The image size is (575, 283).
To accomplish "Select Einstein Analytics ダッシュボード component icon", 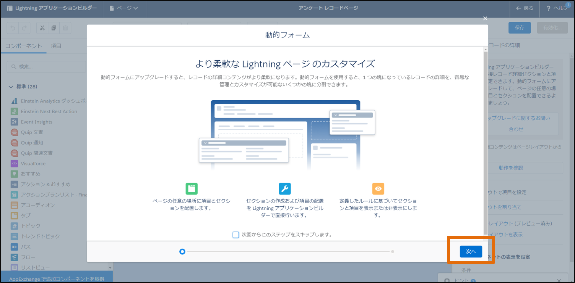I will point(14,101).
